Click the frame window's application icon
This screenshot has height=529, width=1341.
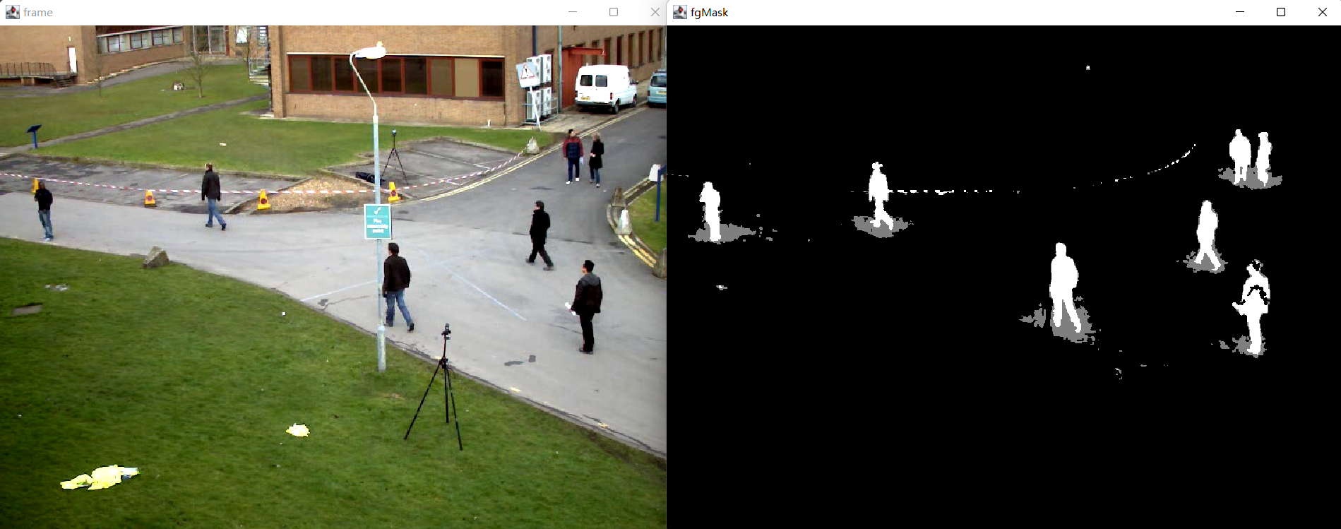coord(12,12)
